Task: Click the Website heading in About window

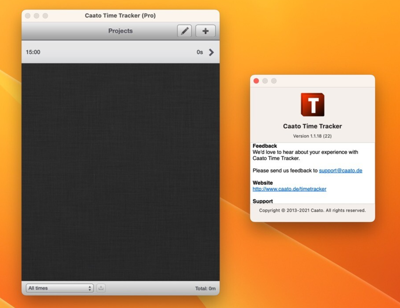Action: (x=263, y=183)
